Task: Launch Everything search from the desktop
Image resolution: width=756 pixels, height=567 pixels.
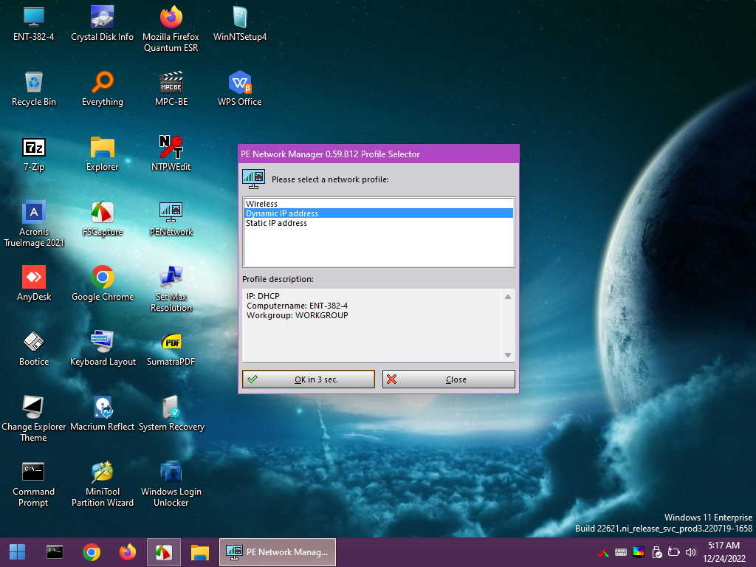Action: 102,89
